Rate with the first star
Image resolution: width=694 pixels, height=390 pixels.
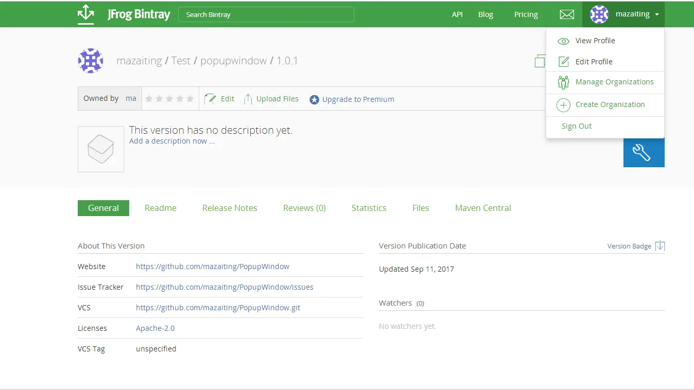tap(149, 99)
